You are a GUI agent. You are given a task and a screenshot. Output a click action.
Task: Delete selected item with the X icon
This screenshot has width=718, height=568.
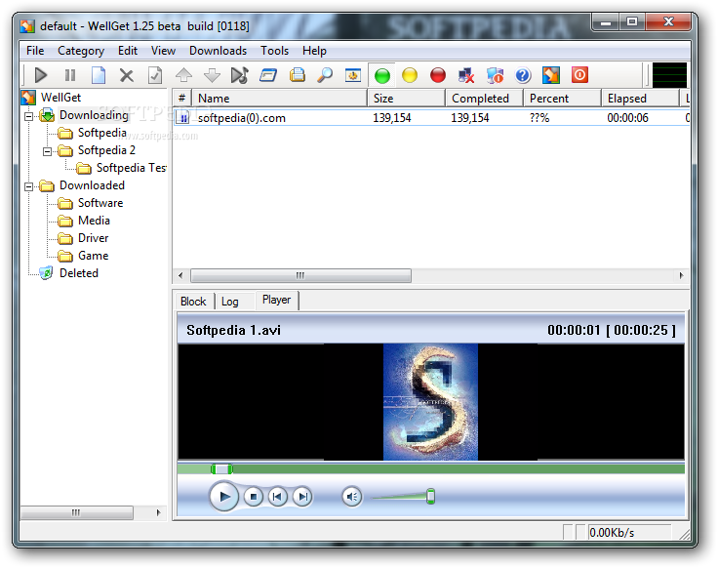pyautogui.click(x=127, y=75)
